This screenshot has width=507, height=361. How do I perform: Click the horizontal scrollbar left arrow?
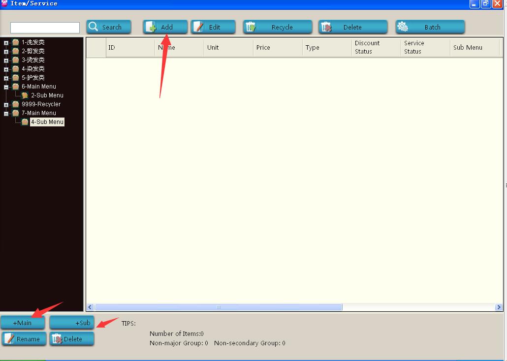[90, 307]
